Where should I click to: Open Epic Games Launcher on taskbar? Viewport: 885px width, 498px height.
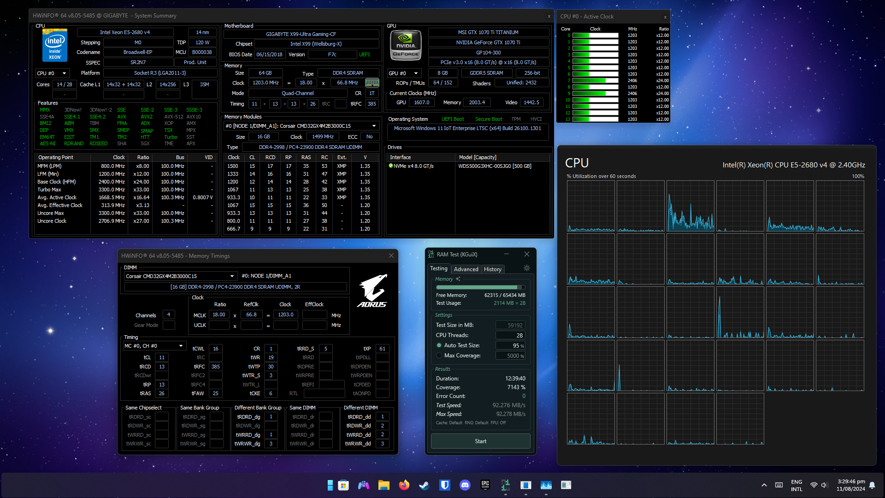coord(485,485)
